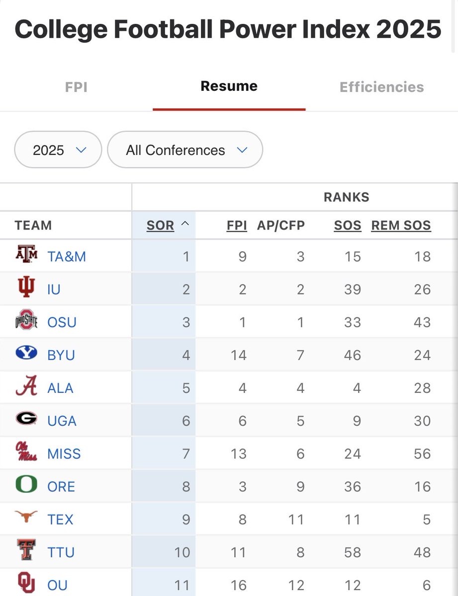Image resolution: width=458 pixels, height=596 pixels.
Task: Switch to the FPI tab
Action: tap(77, 87)
